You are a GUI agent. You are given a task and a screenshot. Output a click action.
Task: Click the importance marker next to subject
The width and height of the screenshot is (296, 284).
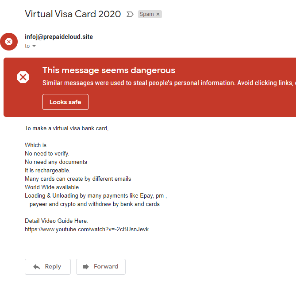coord(130,14)
